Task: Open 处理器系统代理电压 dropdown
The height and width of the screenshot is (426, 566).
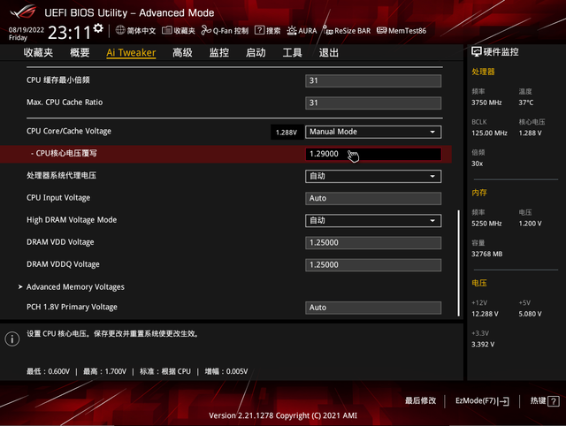Action: (x=373, y=176)
